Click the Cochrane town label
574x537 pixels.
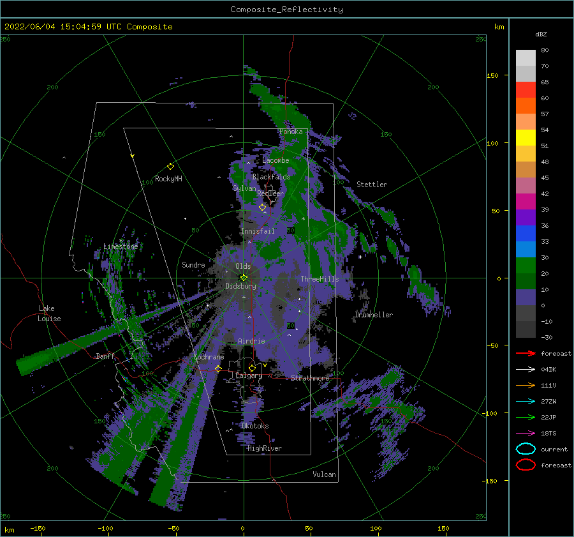pyautogui.click(x=209, y=357)
